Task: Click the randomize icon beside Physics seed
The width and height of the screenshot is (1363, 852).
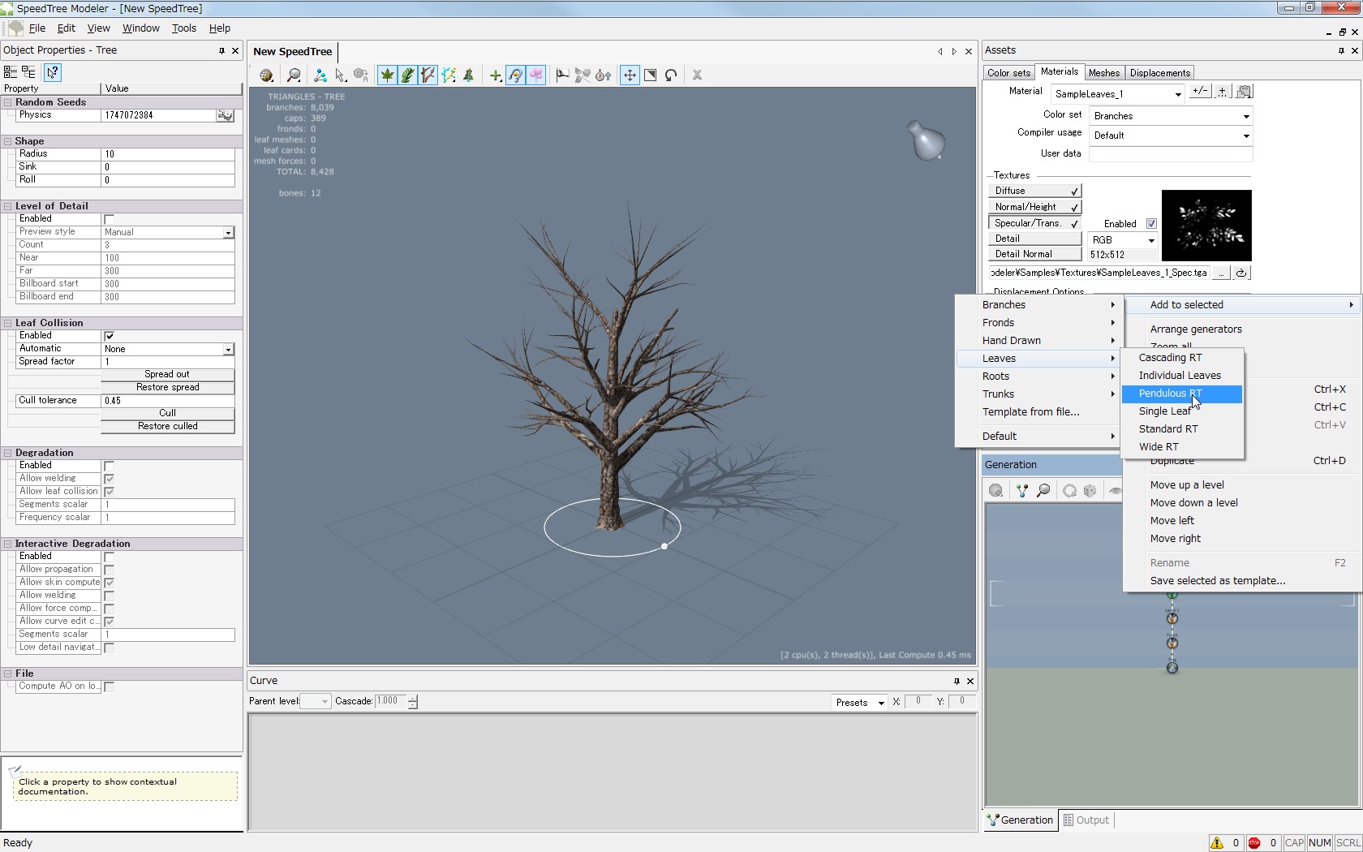Action: tap(225, 116)
